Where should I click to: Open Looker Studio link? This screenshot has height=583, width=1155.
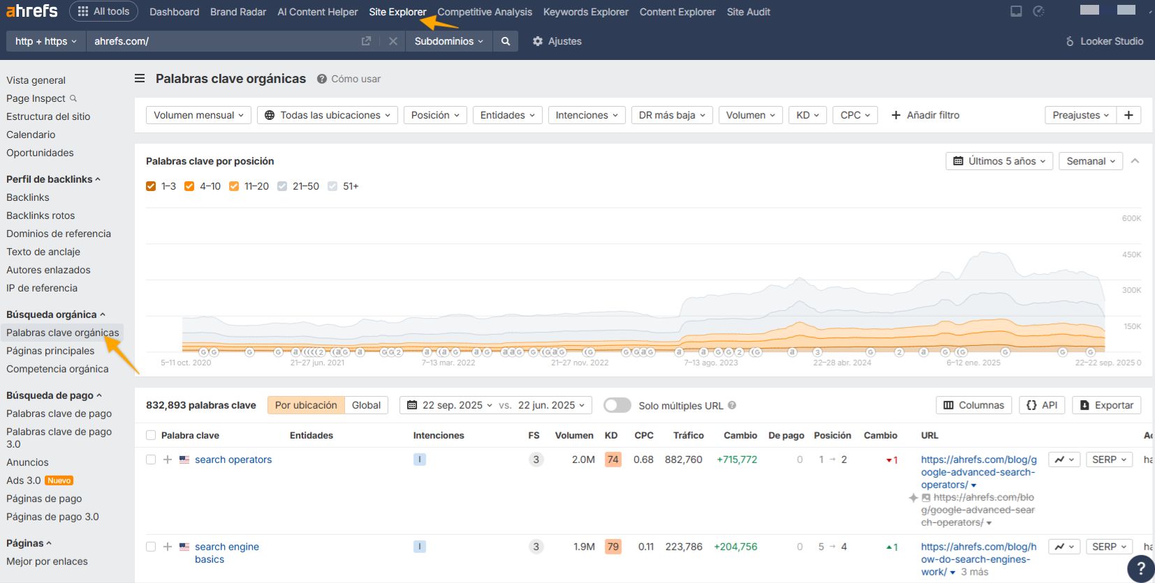point(1104,41)
